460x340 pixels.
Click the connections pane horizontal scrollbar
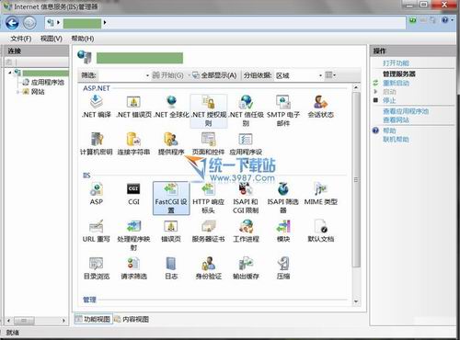(25, 321)
